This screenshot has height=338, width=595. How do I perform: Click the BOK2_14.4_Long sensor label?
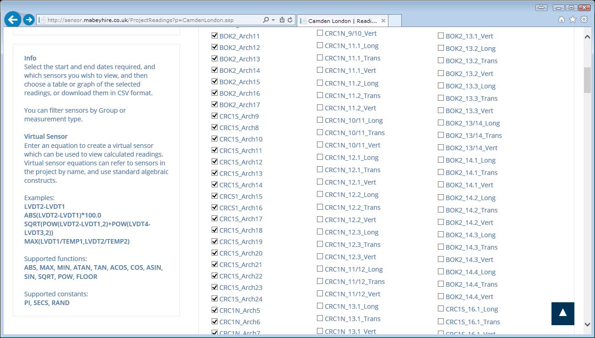(470, 272)
